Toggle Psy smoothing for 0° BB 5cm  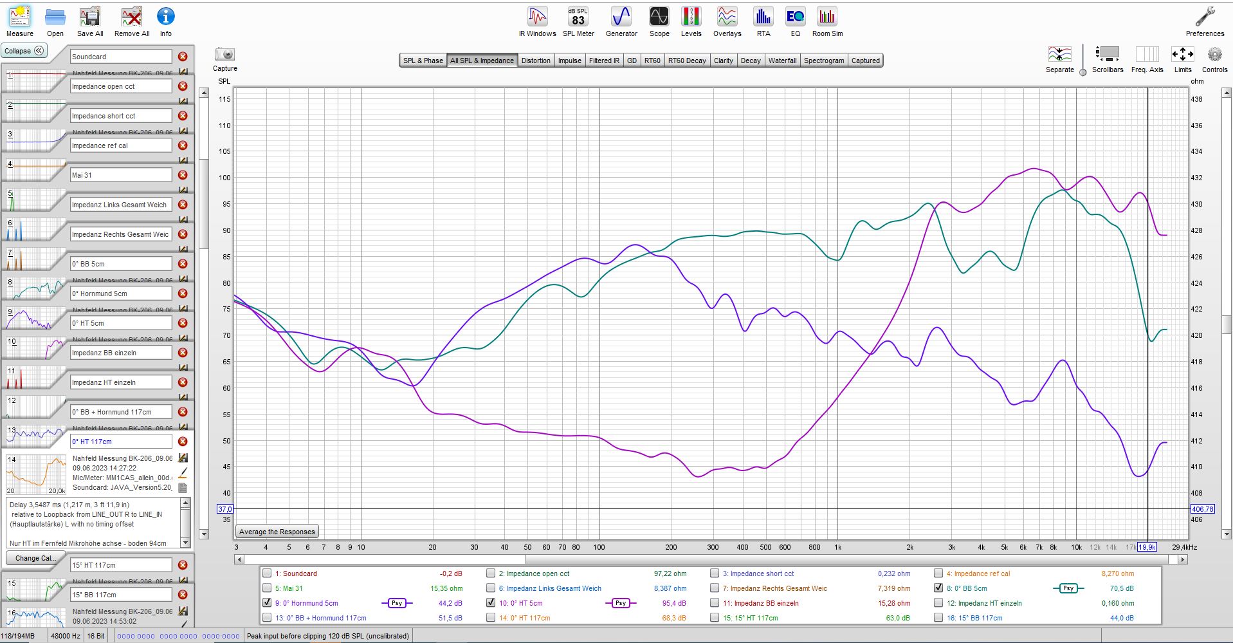point(1068,588)
